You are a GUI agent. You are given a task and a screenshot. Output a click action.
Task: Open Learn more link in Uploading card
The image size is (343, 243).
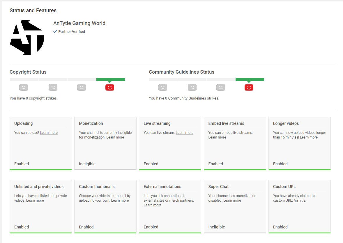coord(49,132)
